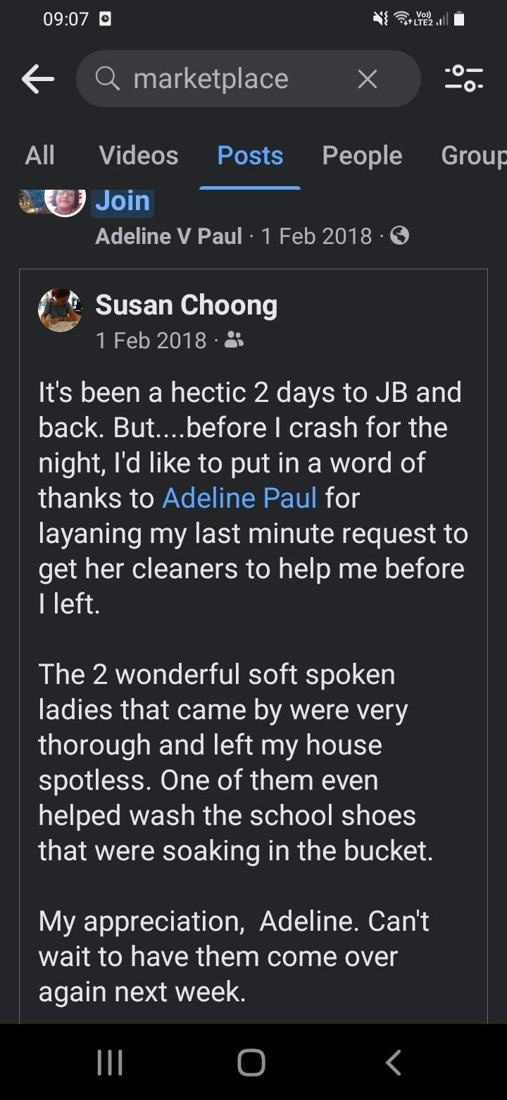Tap the public globe privacy icon
Image resolution: width=507 pixels, height=1100 pixels.
click(399, 236)
